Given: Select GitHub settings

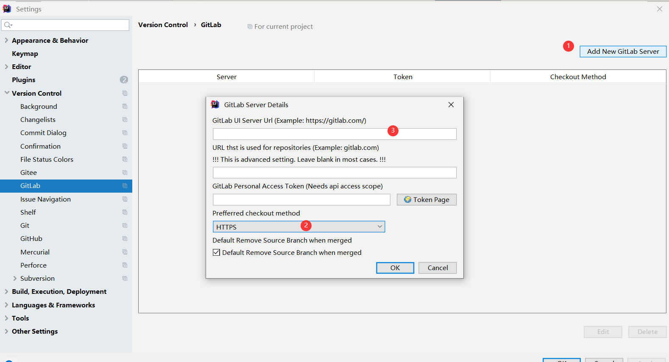Looking at the screenshot, I should point(31,239).
